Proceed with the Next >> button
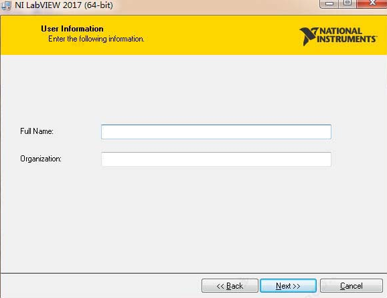 289,286
